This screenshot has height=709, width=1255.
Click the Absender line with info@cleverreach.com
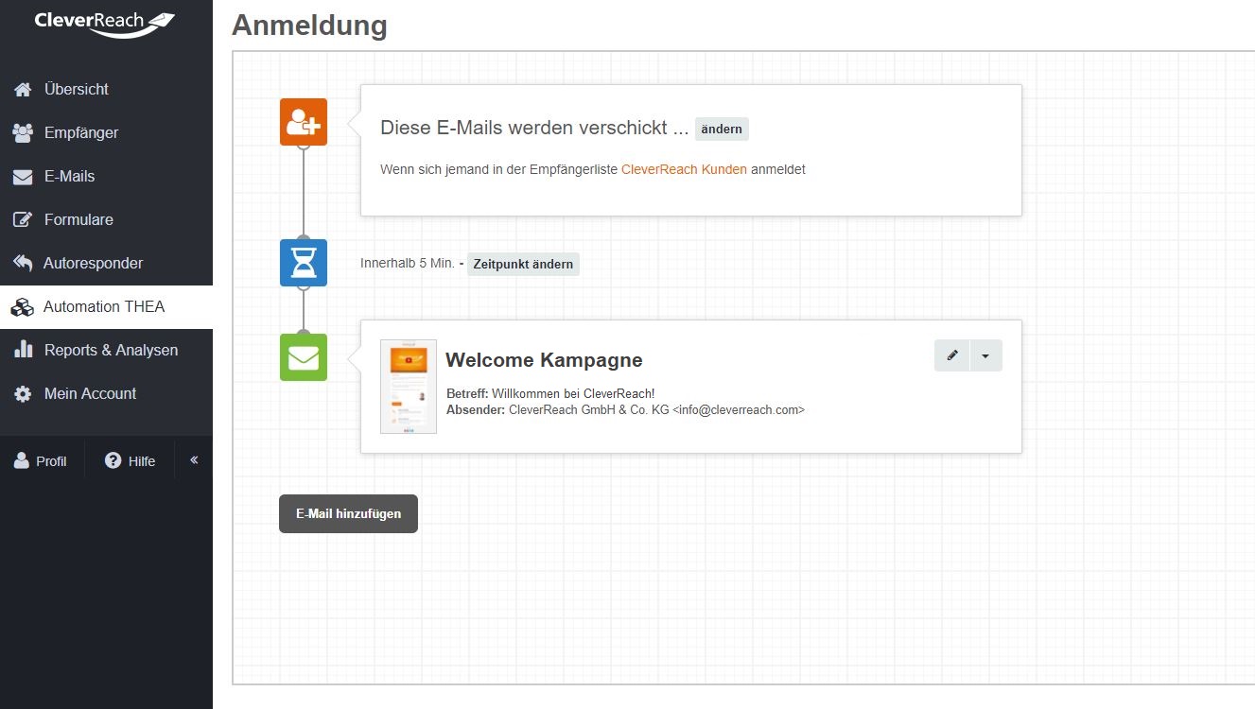(625, 409)
